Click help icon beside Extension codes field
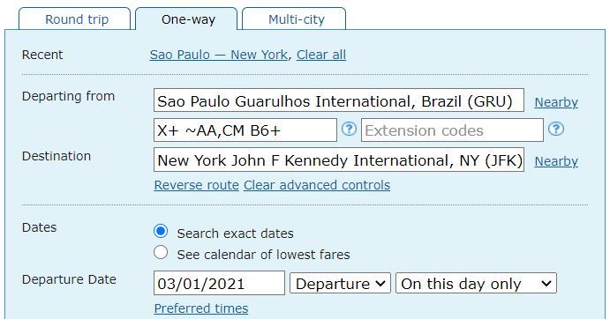610x319 pixels. [x=556, y=129]
